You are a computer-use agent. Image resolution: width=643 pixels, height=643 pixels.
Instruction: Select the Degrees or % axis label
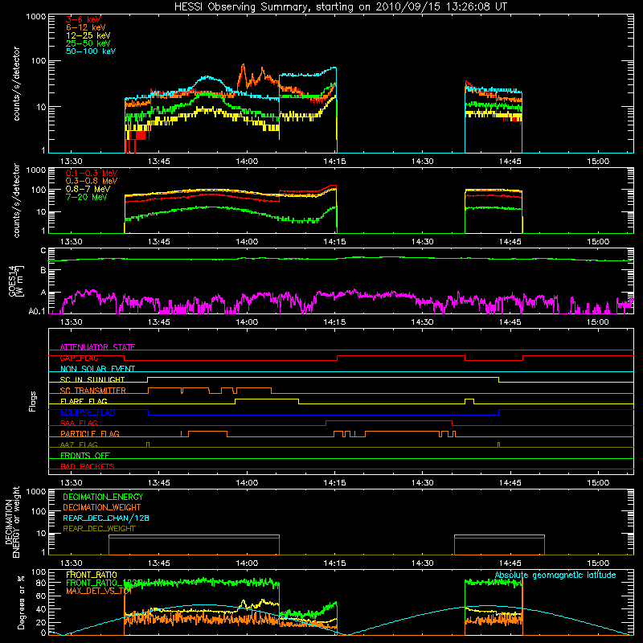[21, 603]
